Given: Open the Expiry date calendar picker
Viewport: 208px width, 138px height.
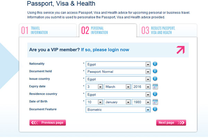Looking at the screenshot, I should tap(155, 87).
